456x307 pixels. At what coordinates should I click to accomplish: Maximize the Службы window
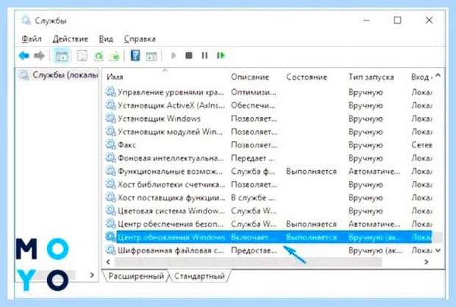pyautogui.click(x=397, y=20)
